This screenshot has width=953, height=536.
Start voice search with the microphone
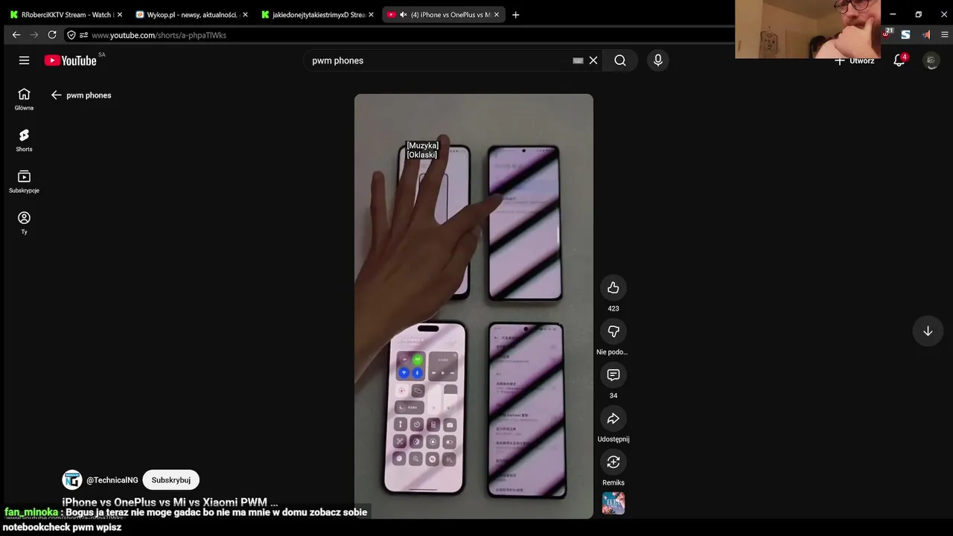pyautogui.click(x=657, y=60)
